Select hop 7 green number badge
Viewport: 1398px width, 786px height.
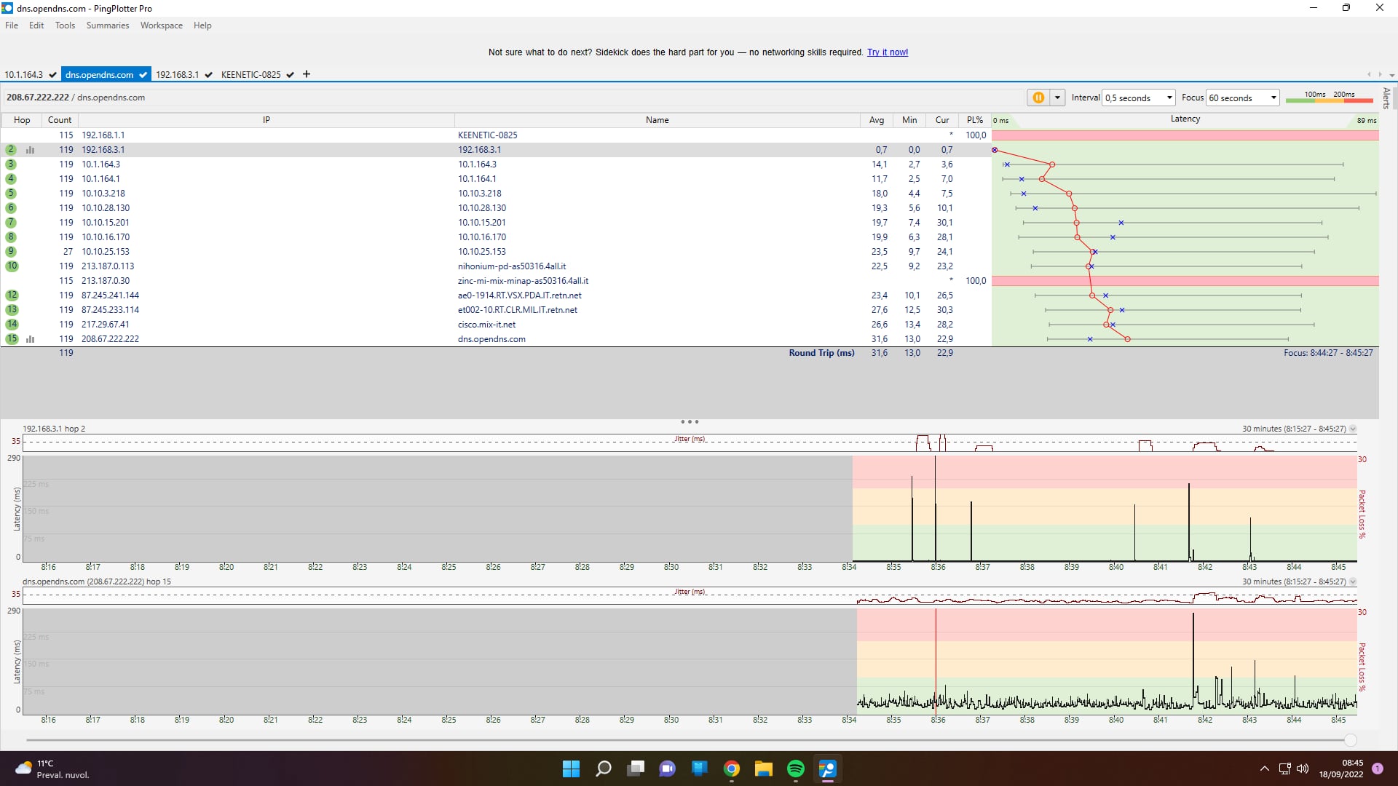point(11,223)
